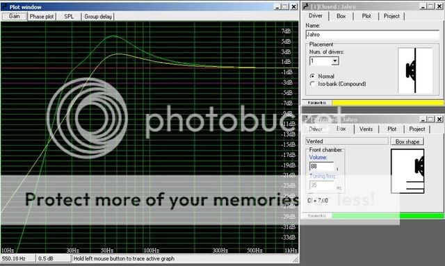This screenshot has width=445, height=266.
Task: Maximize the Plot window
Action: [286, 7]
